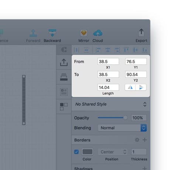Click the Forward toolbar icon
Image resolution: width=171 pixels, height=170 pixels.
[x=33, y=33]
